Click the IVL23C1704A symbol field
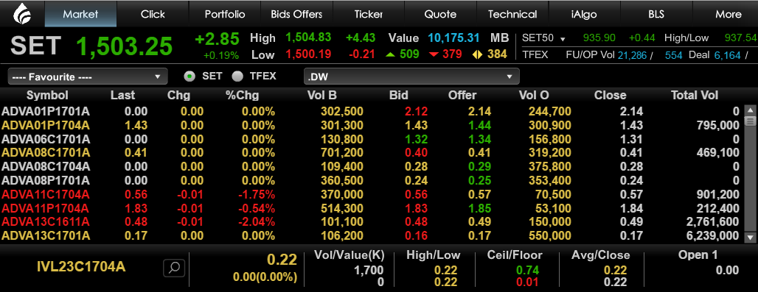This screenshot has width=758, height=292. [81, 266]
